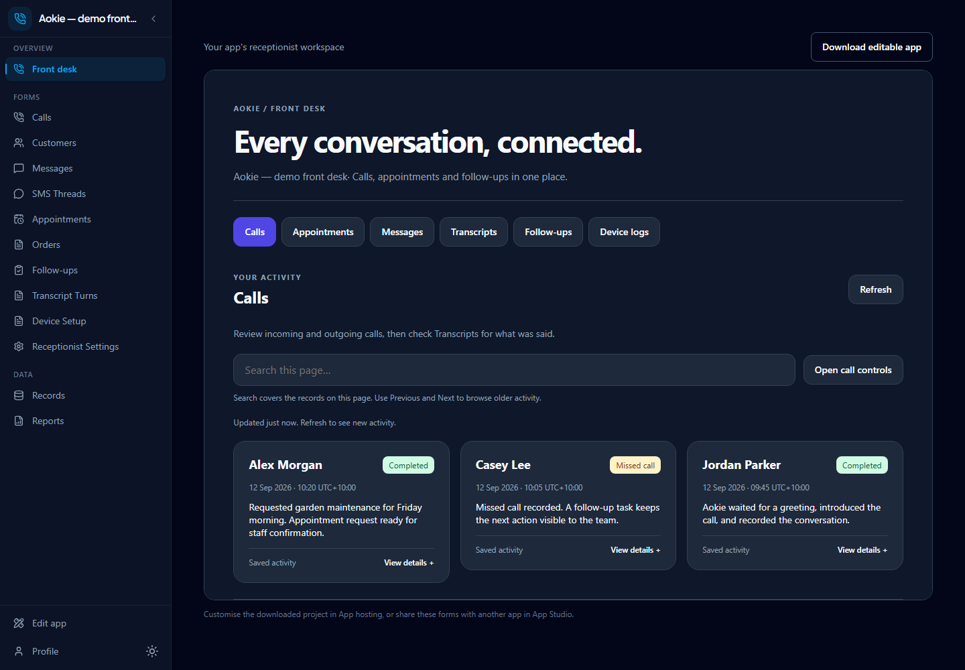
Task: Click the Casey Lee card name
Action: tap(503, 465)
